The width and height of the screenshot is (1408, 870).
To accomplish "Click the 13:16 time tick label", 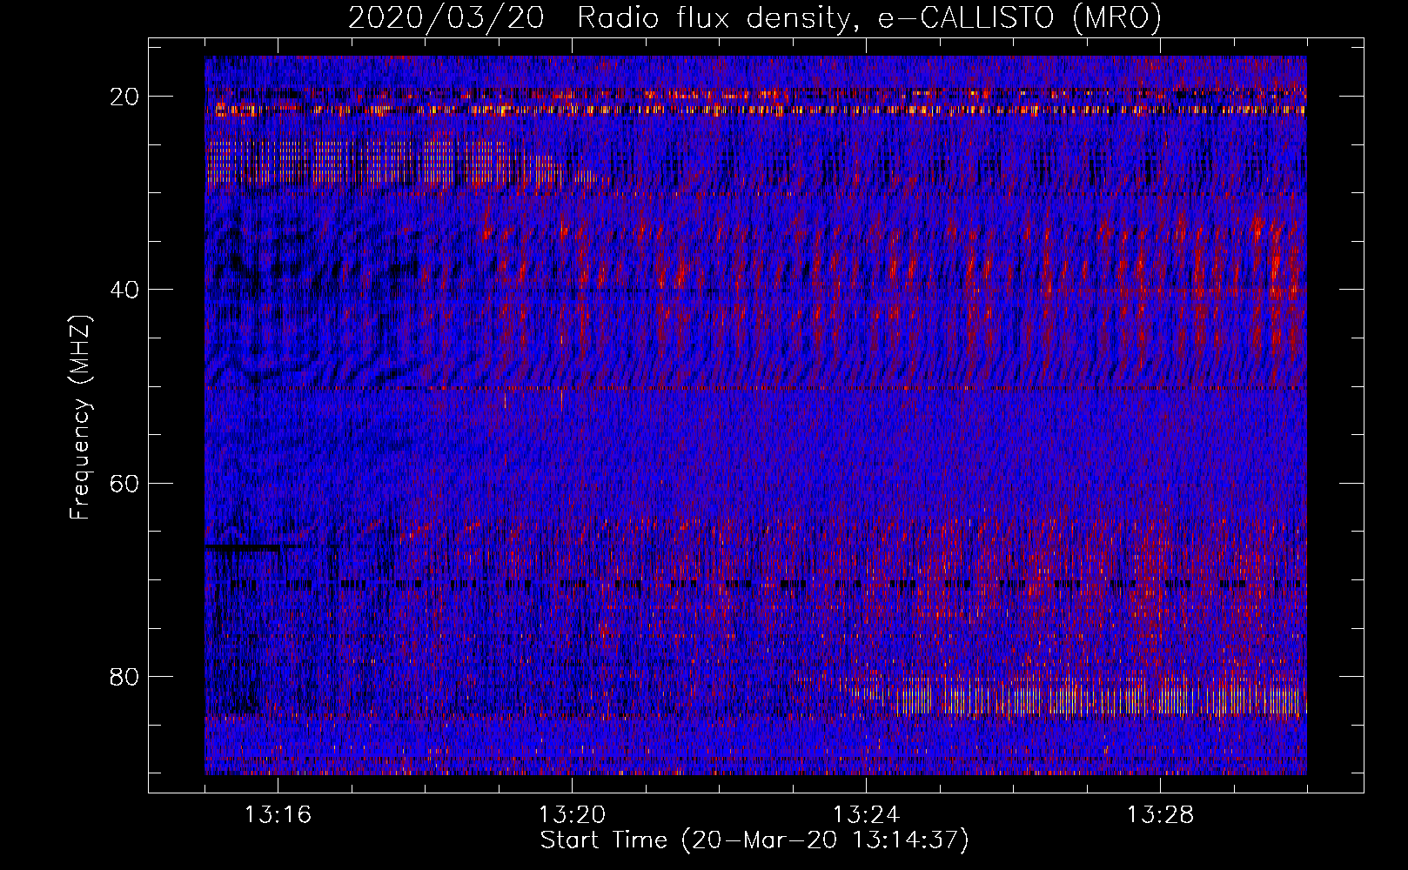I will 278,815.
